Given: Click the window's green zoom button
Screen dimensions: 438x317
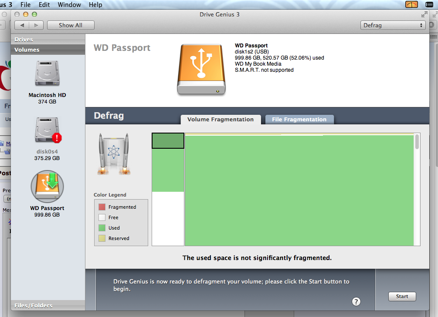Looking at the screenshot, I should coord(34,14).
